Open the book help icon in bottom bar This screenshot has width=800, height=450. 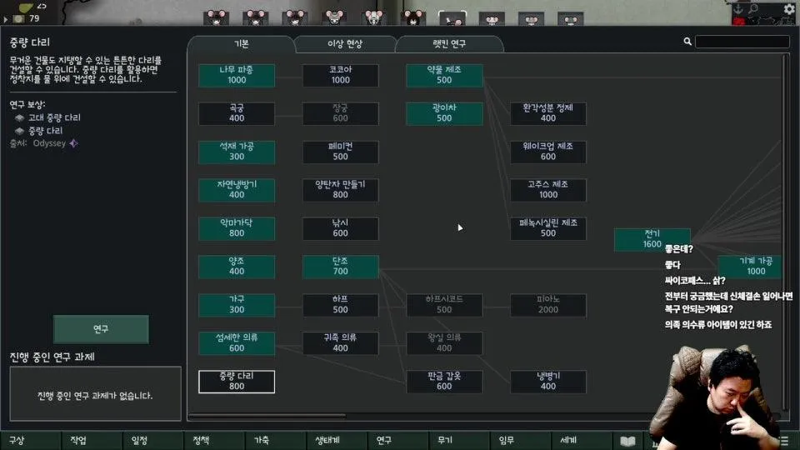(x=627, y=442)
